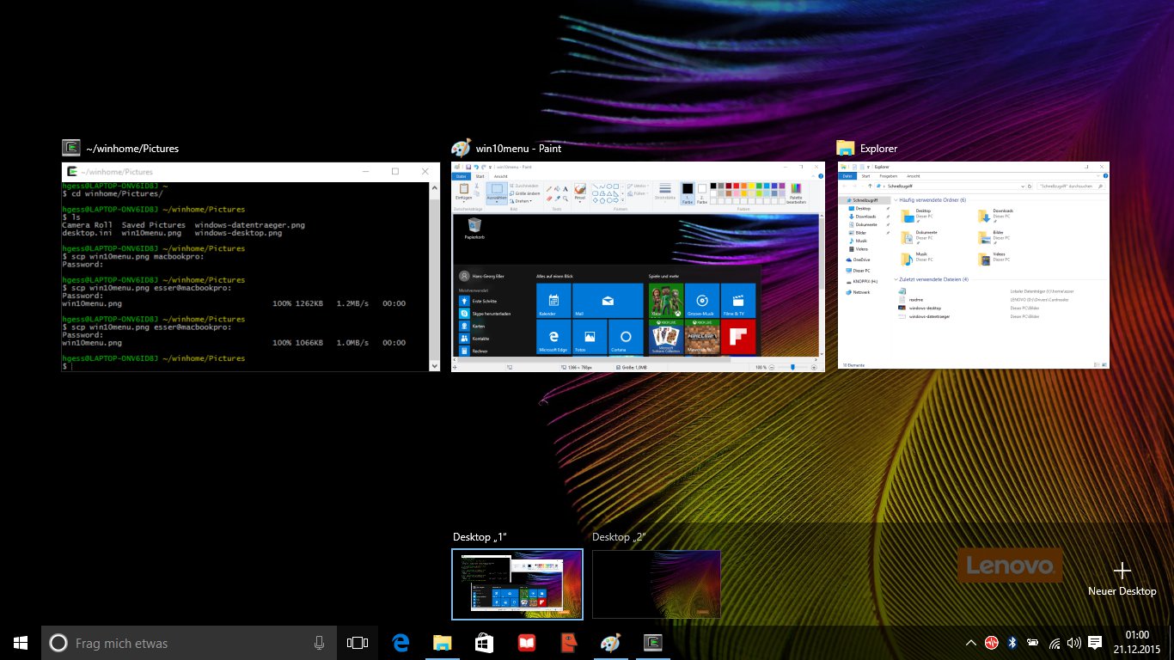Click the Paint palette taskbar icon
1174x660 pixels.
coord(609,642)
